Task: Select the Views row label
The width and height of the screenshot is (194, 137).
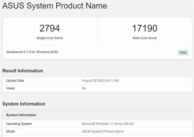Action: (x=11, y=88)
